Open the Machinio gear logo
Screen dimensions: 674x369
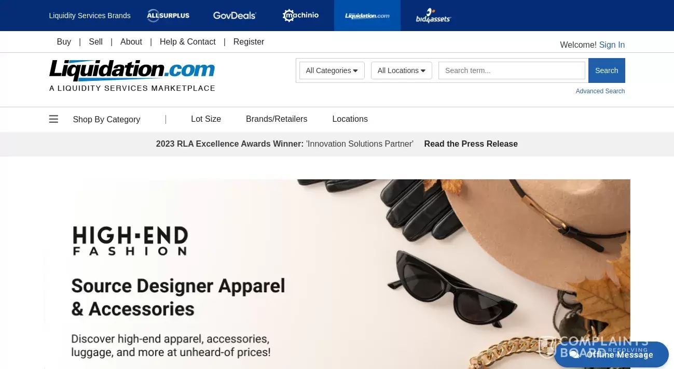click(300, 16)
